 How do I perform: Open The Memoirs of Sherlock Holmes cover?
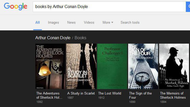(x=174, y=66)
